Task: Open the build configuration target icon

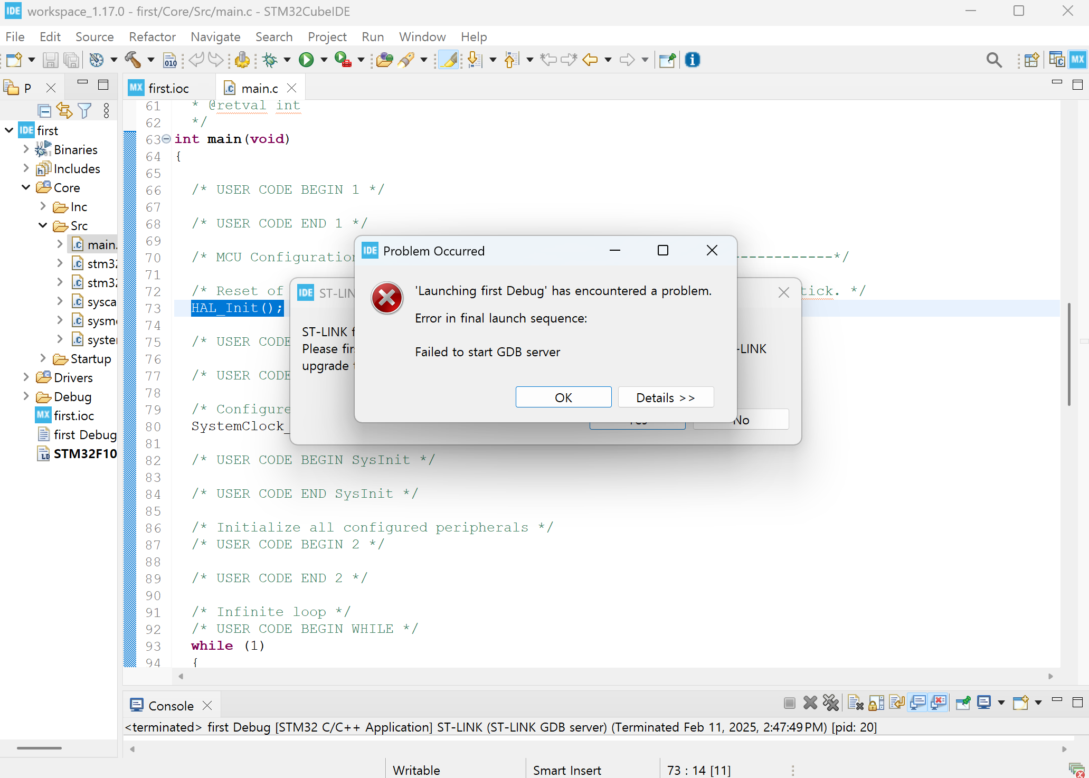Action: click(96, 60)
